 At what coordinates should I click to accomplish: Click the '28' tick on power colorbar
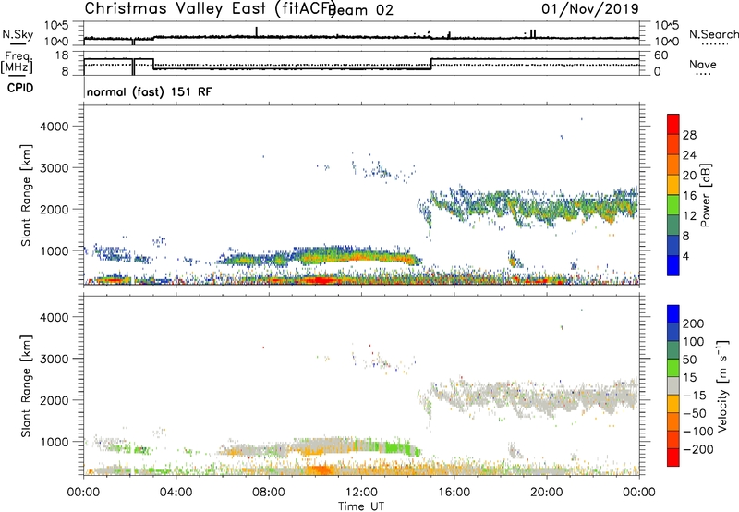(689, 135)
